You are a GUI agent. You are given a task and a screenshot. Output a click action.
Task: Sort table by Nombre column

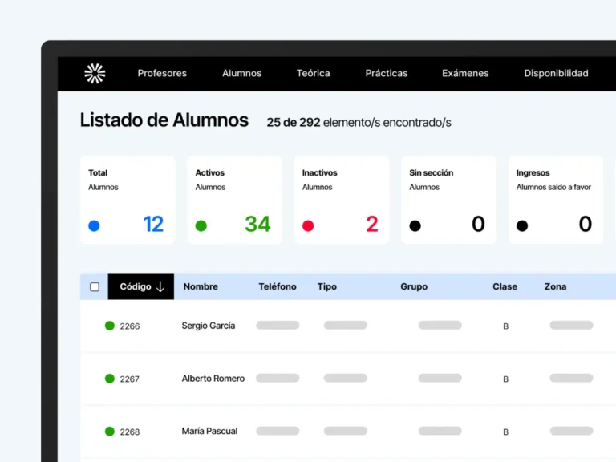click(201, 286)
